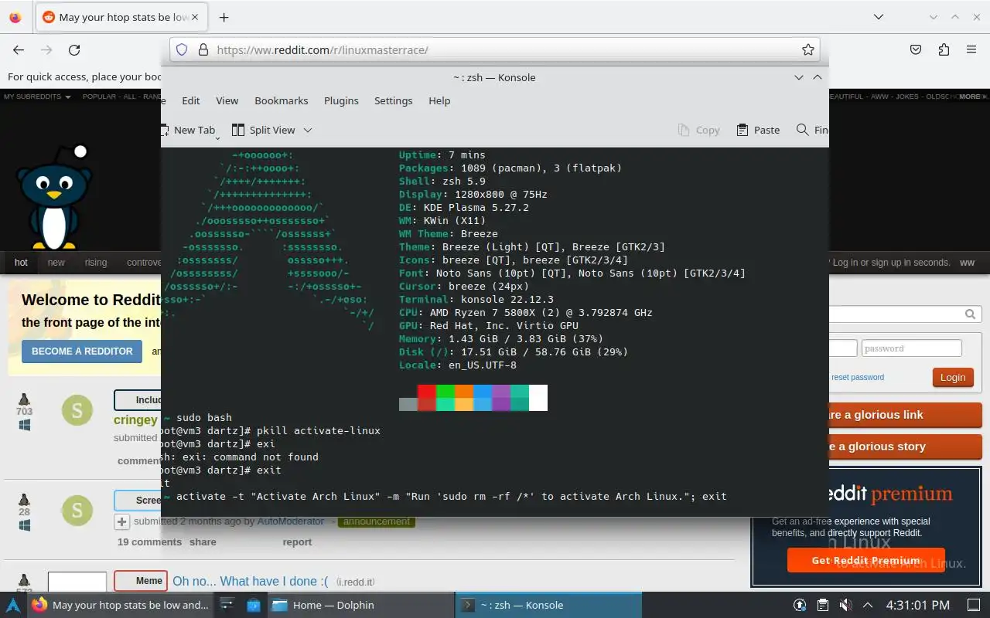Screen dimensions: 990x618
Task: Click the virtual desktop pager icon in taskbar
Action: [227, 605]
